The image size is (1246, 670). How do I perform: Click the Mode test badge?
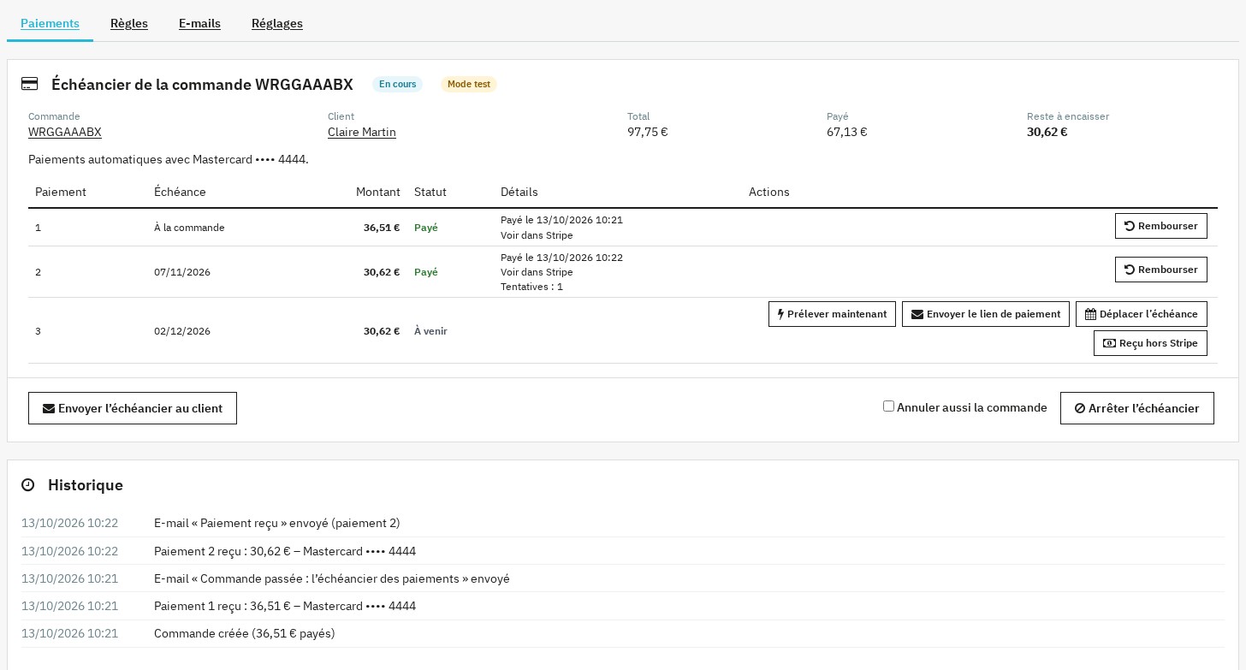[x=469, y=84]
